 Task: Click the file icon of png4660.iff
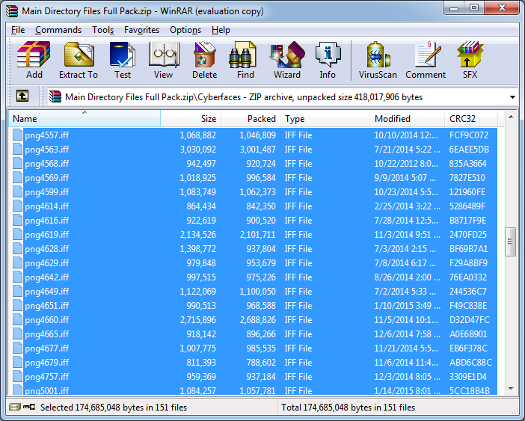pos(17,319)
